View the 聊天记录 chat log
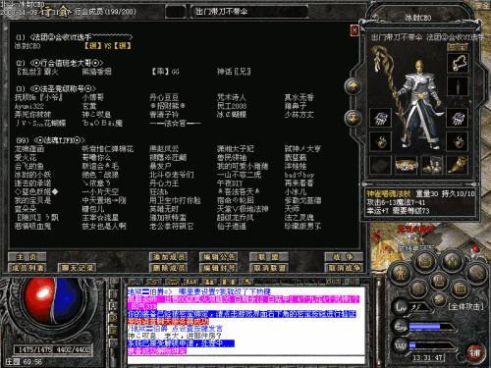Image resolution: width=491 pixels, height=368 pixels. tap(78, 268)
